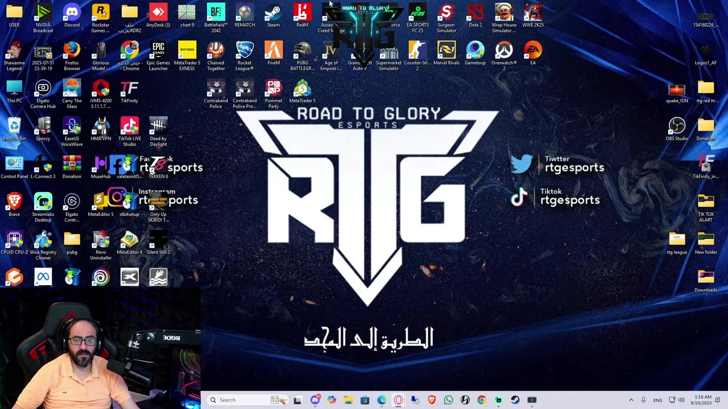Select the Recycle Bin icon

(14, 130)
